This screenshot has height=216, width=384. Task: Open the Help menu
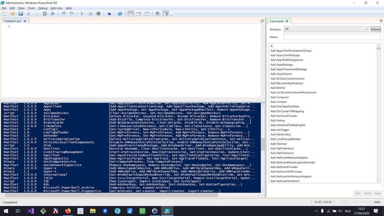[69, 8]
